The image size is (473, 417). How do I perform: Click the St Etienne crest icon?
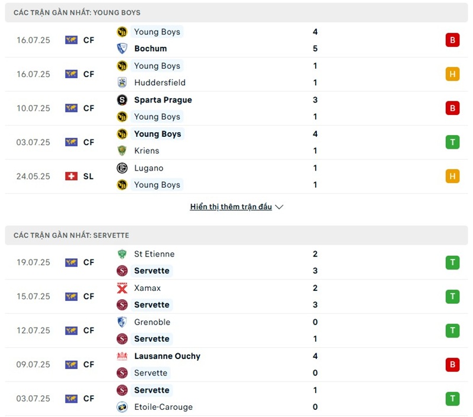point(122,254)
